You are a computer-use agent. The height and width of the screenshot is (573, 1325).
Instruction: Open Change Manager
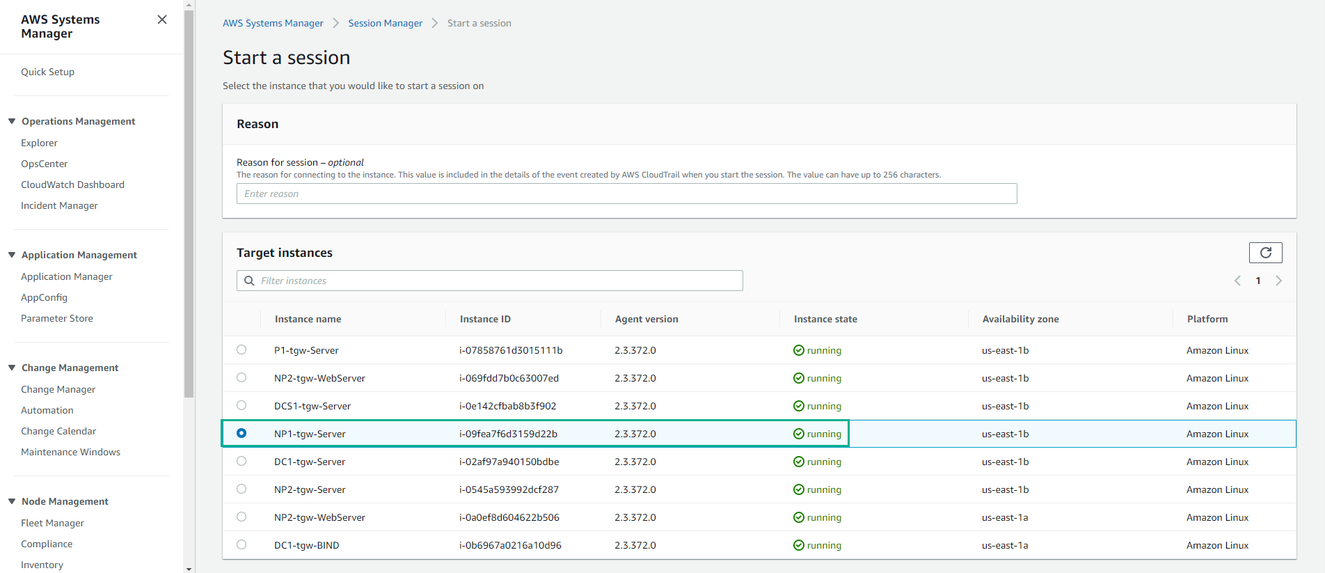[58, 389]
